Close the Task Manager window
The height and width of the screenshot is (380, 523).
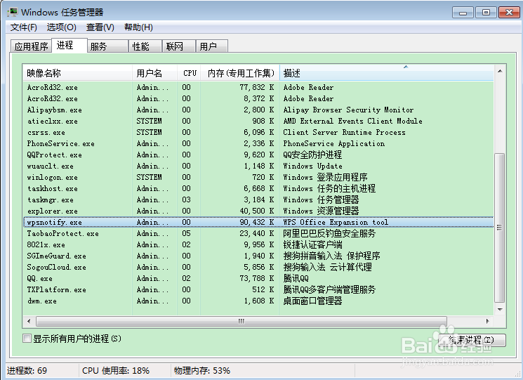click(x=510, y=13)
